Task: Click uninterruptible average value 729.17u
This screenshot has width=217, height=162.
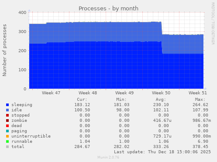Action: 162,136
